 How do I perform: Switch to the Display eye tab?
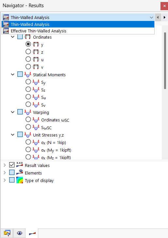[20, 233]
